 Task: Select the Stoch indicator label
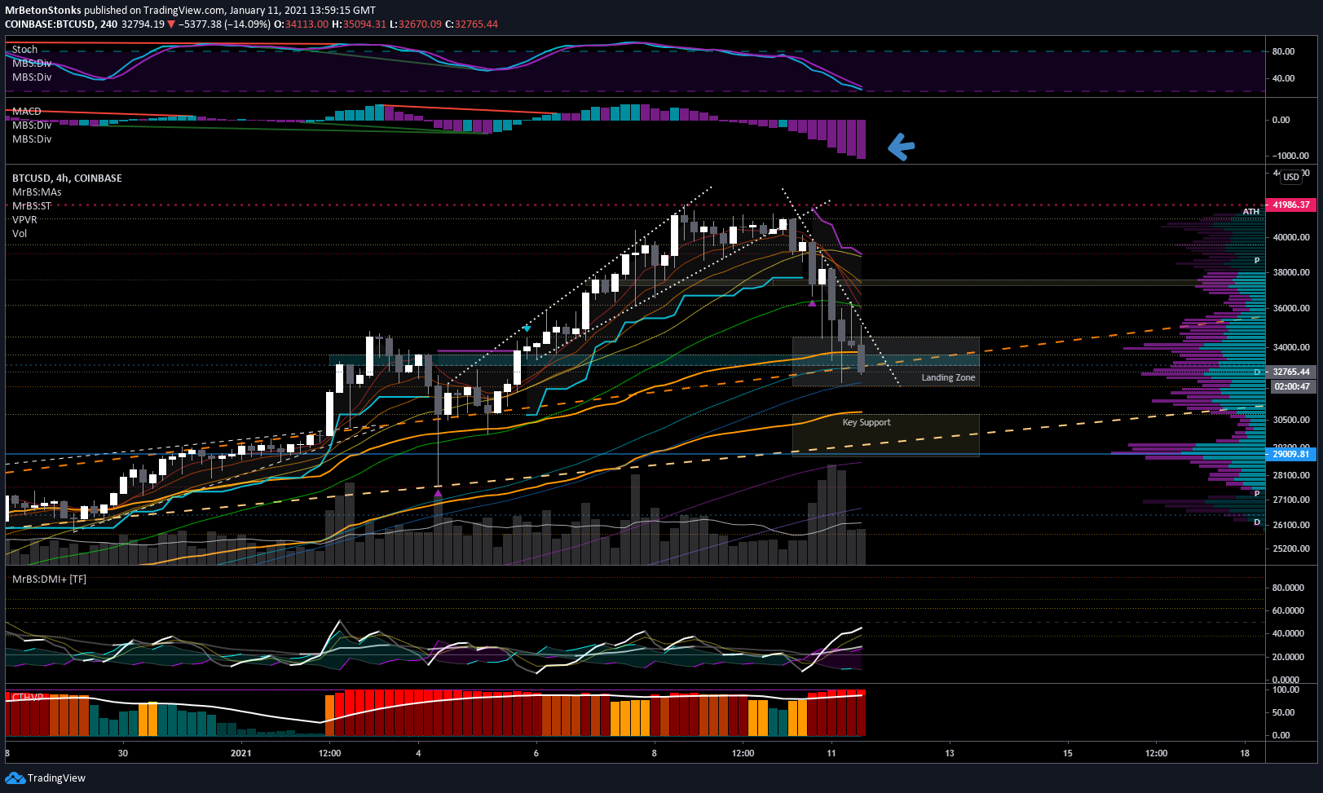[x=24, y=50]
